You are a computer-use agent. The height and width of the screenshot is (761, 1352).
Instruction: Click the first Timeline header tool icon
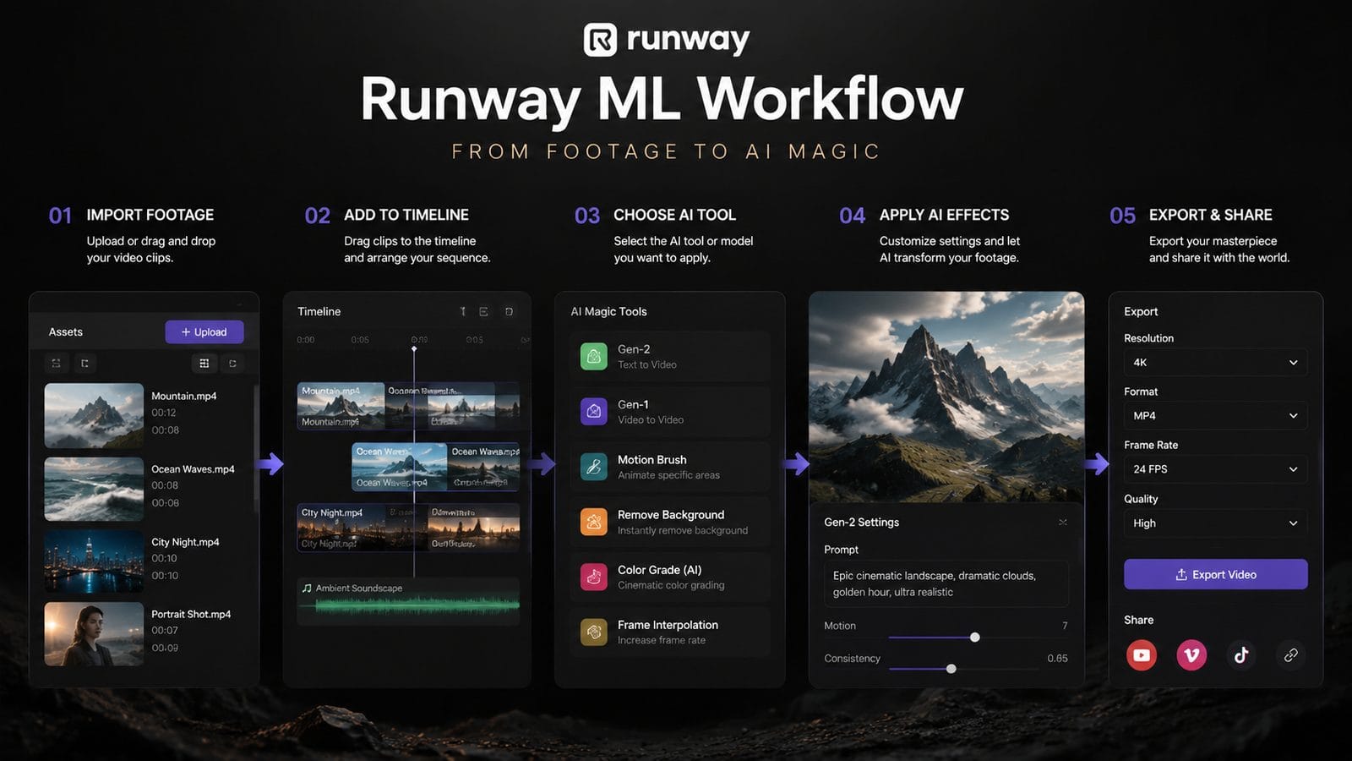(x=463, y=311)
